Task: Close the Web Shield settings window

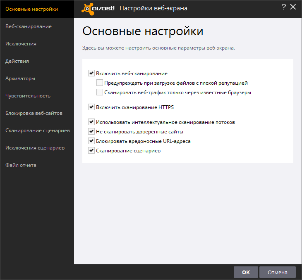Action: click(x=293, y=7)
